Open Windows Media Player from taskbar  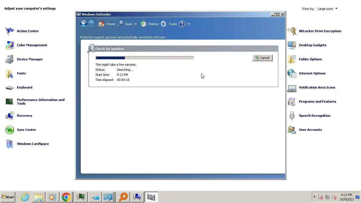click(x=52, y=197)
